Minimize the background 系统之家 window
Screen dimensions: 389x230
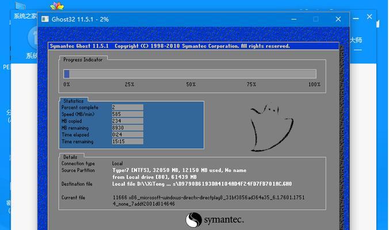point(356,18)
